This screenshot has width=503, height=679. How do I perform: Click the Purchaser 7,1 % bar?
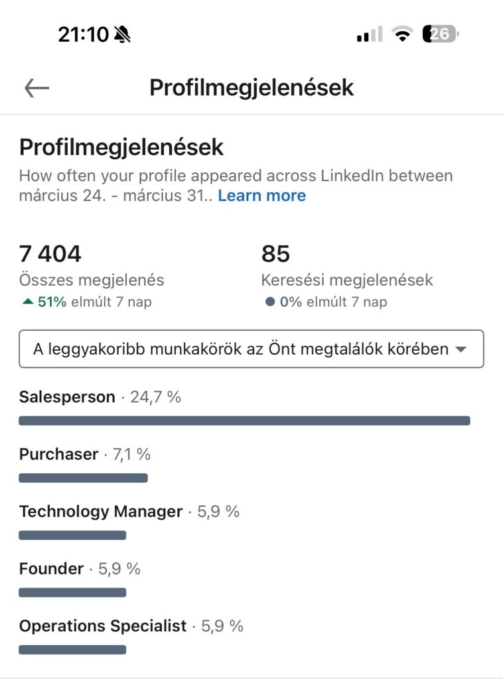click(x=83, y=477)
